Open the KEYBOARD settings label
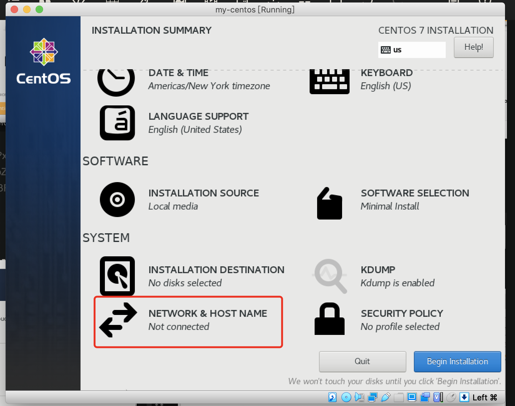The width and height of the screenshot is (515, 406). 387,73
